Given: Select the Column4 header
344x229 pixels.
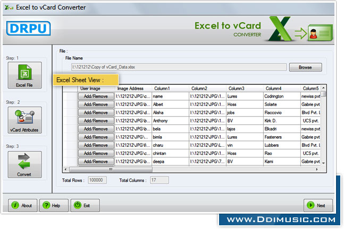Looking at the screenshot, I should [x=282, y=89].
